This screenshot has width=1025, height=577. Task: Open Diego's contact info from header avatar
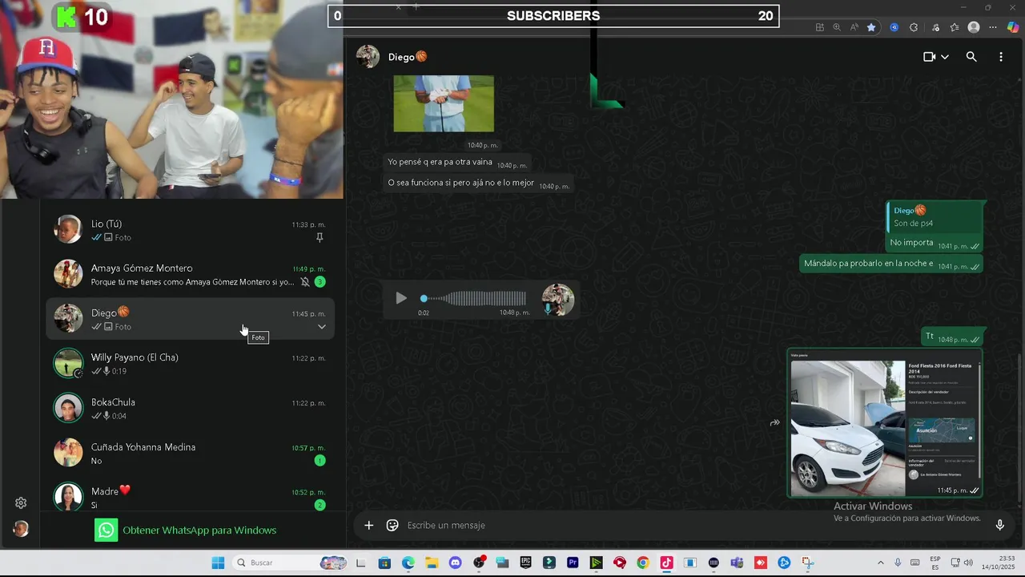click(x=368, y=57)
